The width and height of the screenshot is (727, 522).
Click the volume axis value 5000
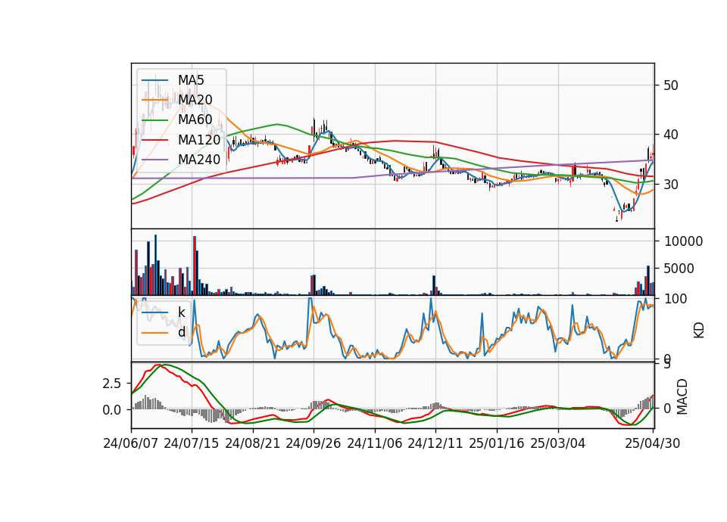coord(679,269)
